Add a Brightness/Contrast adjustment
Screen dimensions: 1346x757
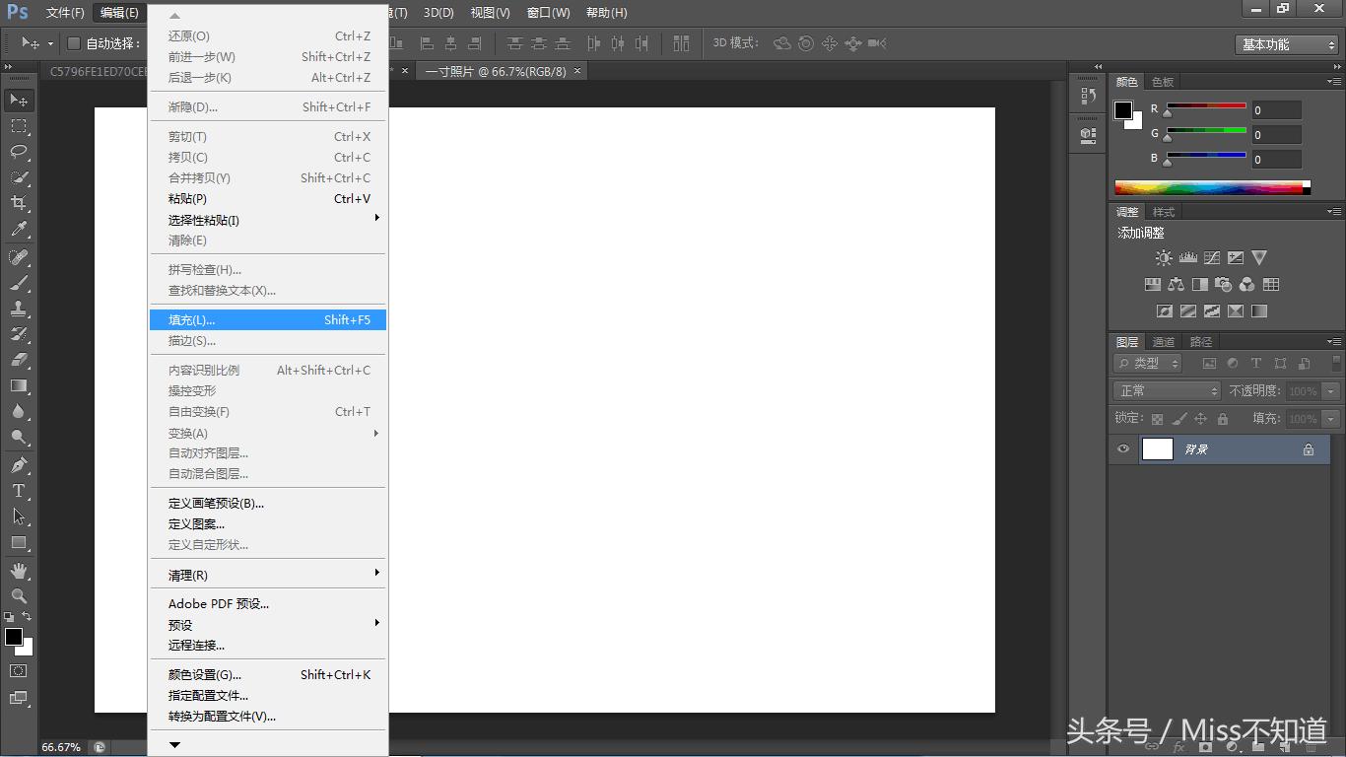(x=1164, y=258)
